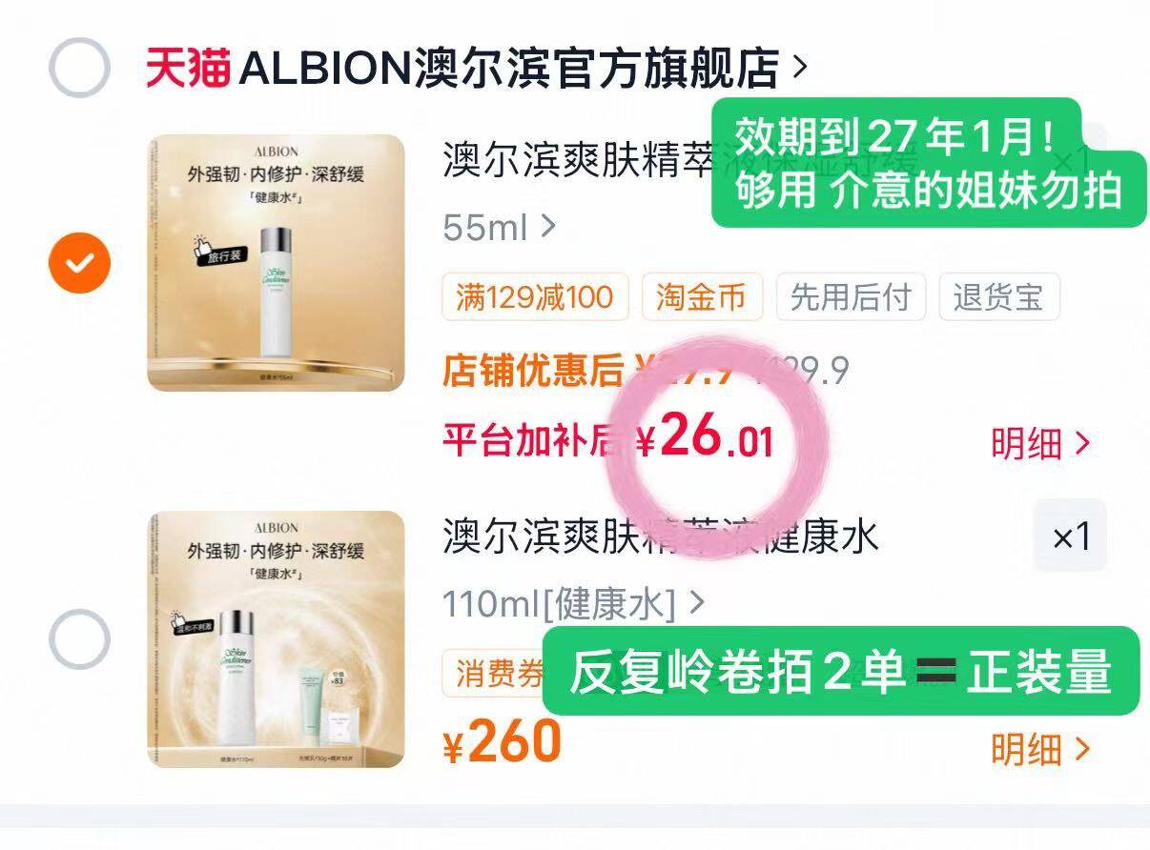Uncheck the 55ml item's orange checkmark
This screenshot has width=1150, height=850.
click(79, 261)
